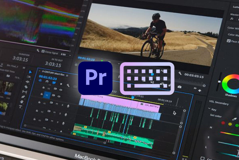Open the Timeline Display Settings wrench icon
The image size is (239, 160).
point(68,85)
